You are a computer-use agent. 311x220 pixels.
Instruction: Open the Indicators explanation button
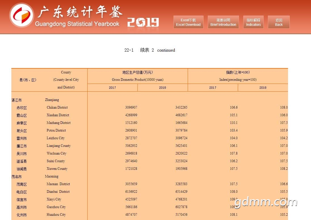point(253,22)
